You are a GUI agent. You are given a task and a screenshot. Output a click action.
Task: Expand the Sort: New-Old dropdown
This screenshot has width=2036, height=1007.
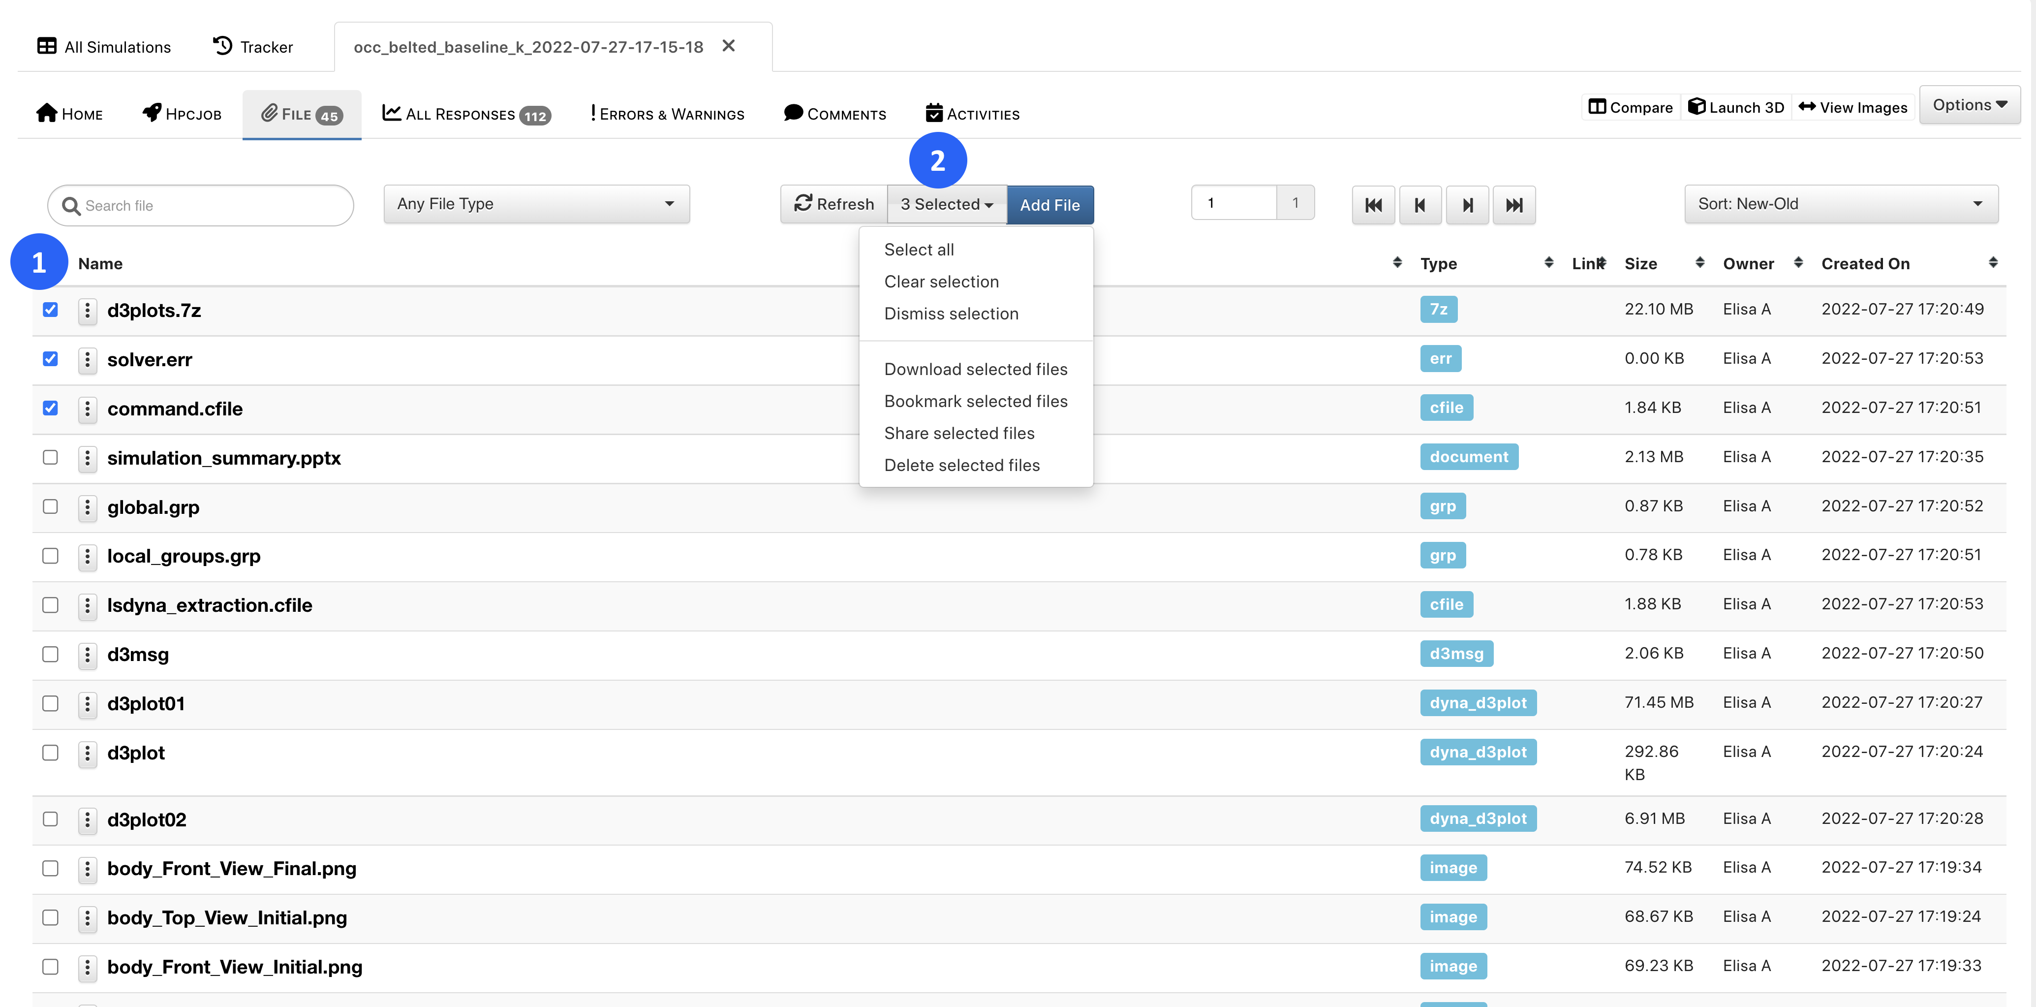click(x=1841, y=204)
